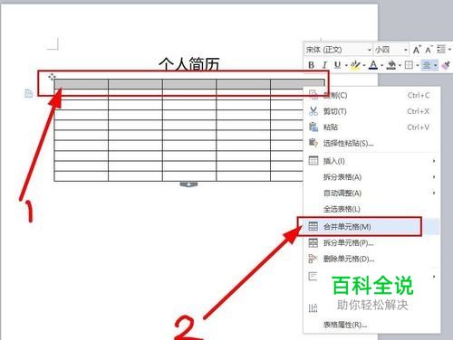Apply yellow text highlight color
Image resolution: width=453 pixels, height=340 pixels.
click(x=356, y=65)
